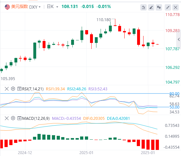Screen dimensions: 181x156
Task: Close the chart with X button
Action: point(176,7)
